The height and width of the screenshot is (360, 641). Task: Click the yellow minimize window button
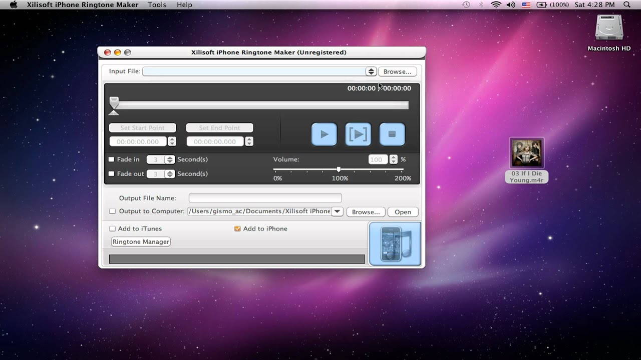pyautogui.click(x=118, y=52)
